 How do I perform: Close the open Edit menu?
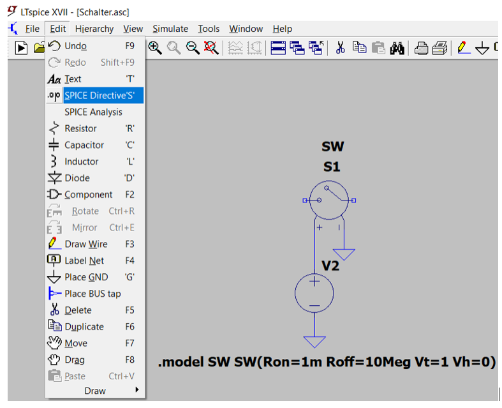pos(58,29)
